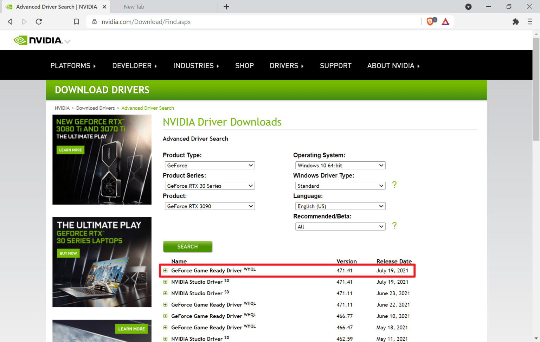Expand NVIDIA Studio Driver 462.59 row
540x342 pixels.
[165, 339]
